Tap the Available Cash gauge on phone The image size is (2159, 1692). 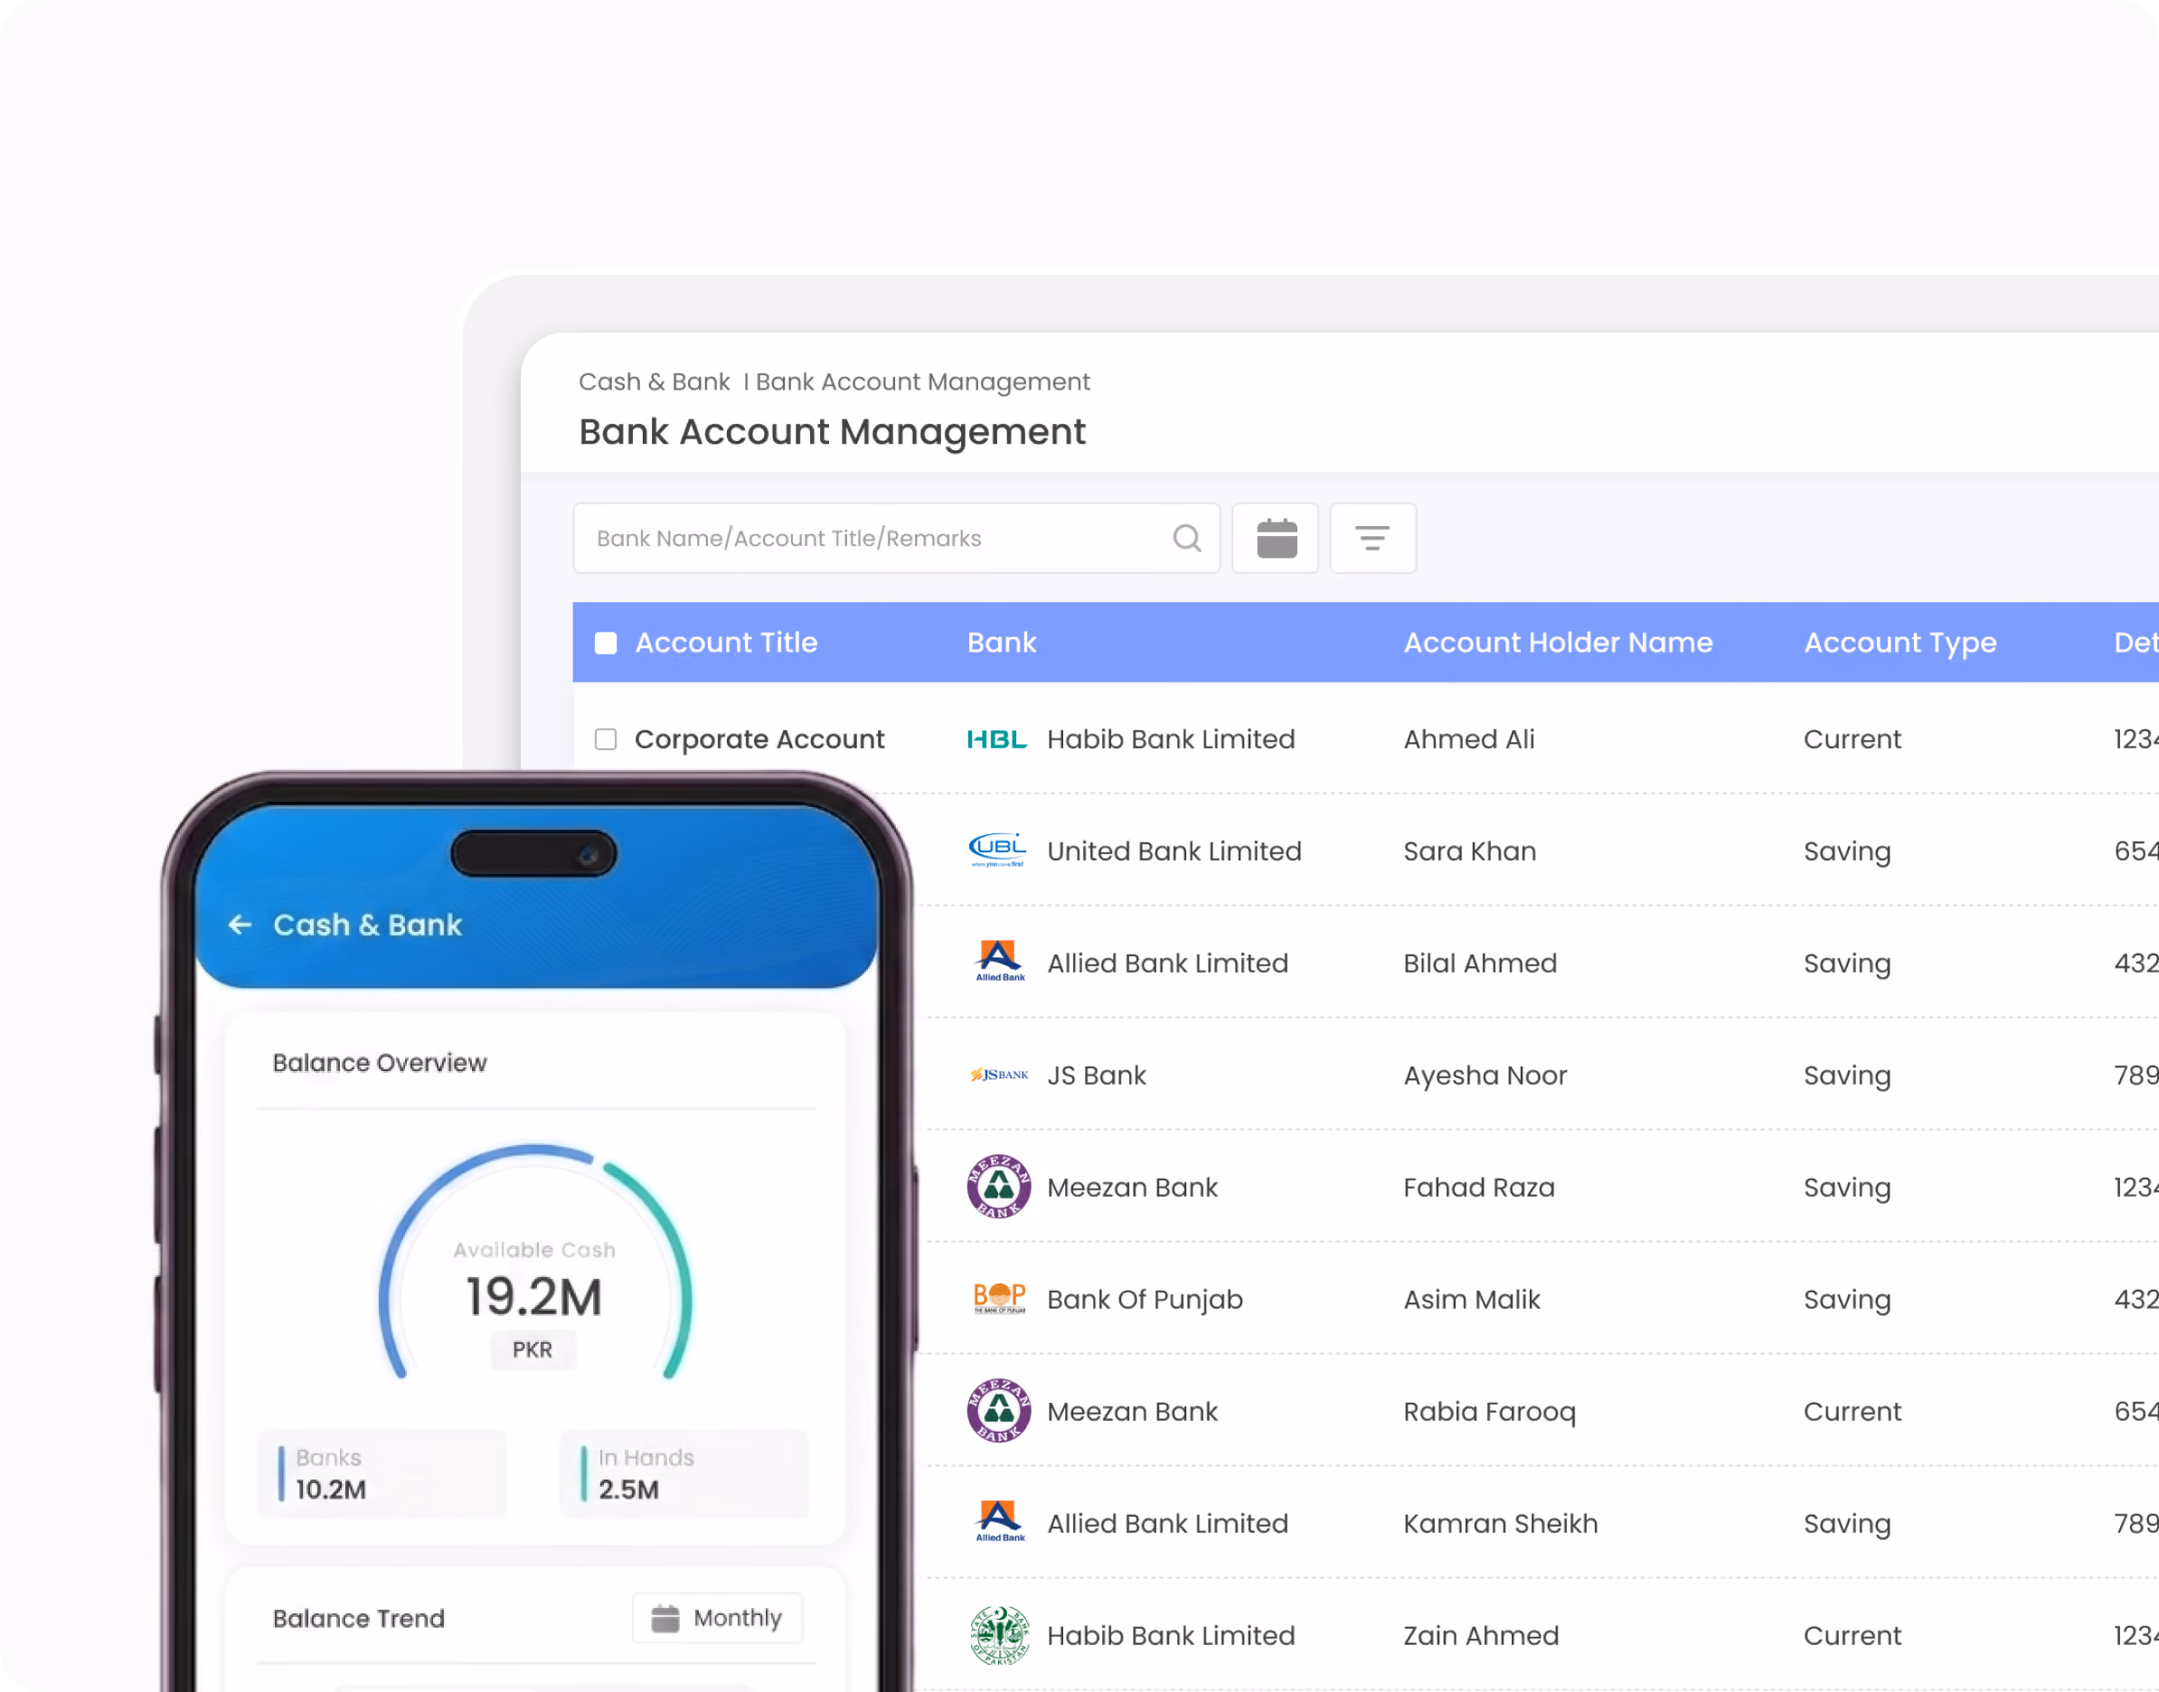[x=534, y=1263]
